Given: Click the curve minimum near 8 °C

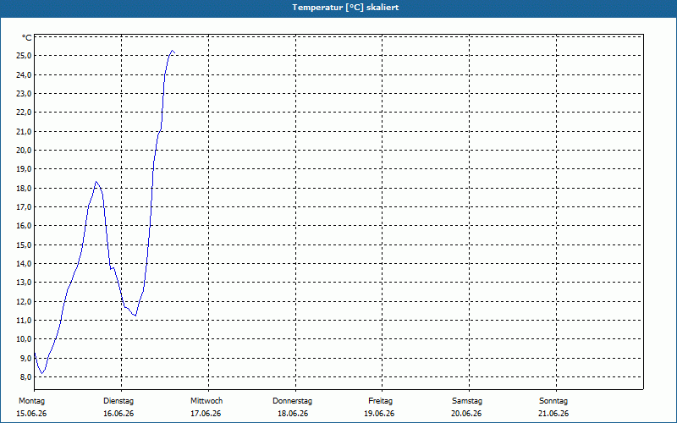Looking at the screenshot, I should (41, 373).
